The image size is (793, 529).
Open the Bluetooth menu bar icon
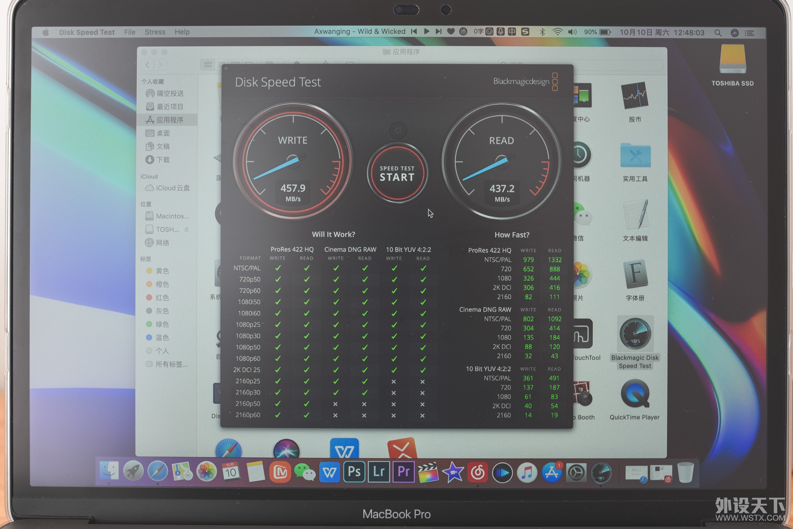click(542, 32)
